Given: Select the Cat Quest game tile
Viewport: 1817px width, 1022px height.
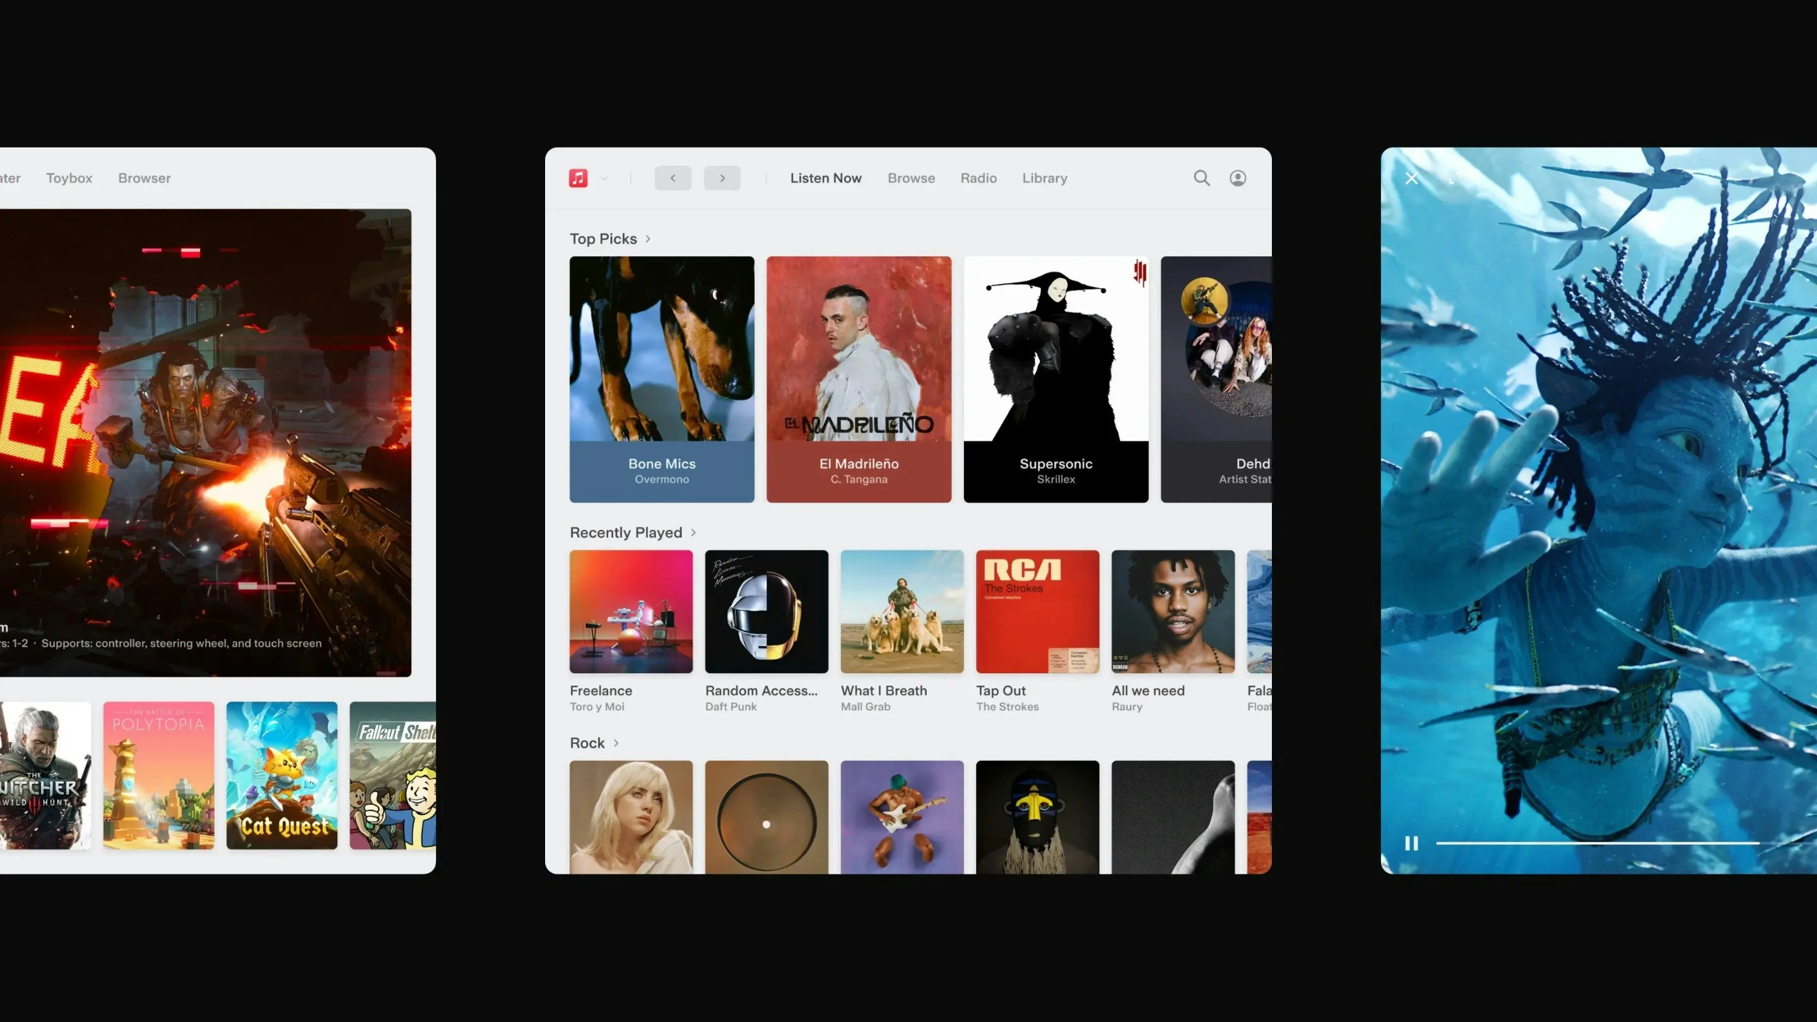Looking at the screenshot, I should click(281, 775).
